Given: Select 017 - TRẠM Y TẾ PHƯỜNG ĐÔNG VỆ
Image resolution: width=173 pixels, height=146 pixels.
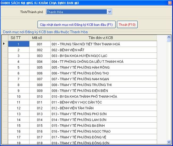Looking at the screenshot, I should 104,137.
